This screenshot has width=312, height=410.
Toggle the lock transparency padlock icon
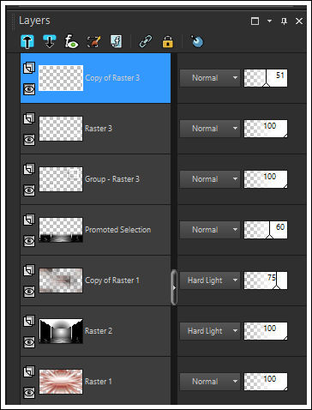pyautogui.click(x=168, y=41)
